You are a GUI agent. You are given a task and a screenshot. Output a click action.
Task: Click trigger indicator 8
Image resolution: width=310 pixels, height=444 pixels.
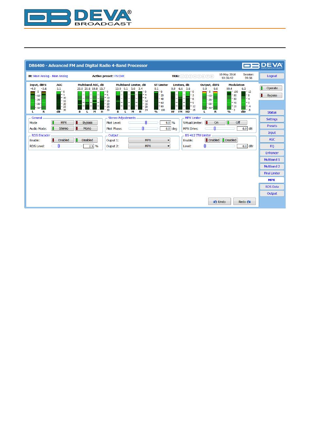pos(212,76)
